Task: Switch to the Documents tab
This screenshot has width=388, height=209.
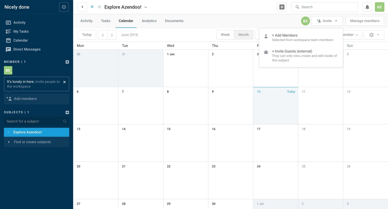Action: 174,21
